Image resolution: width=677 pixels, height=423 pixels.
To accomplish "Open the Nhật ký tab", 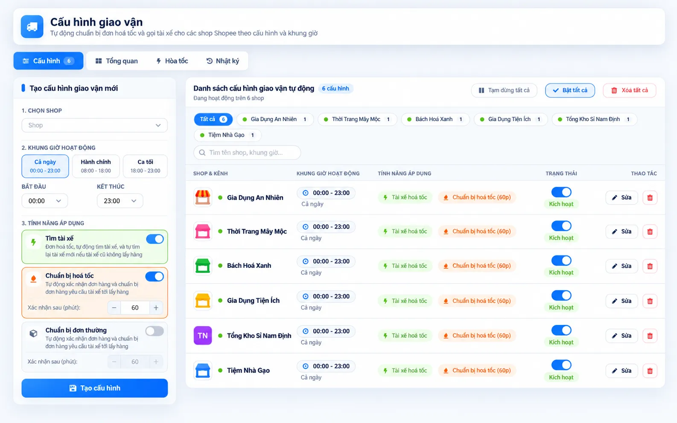I will tap(222, 61).
